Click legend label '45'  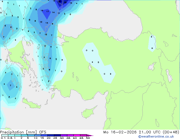81,138
